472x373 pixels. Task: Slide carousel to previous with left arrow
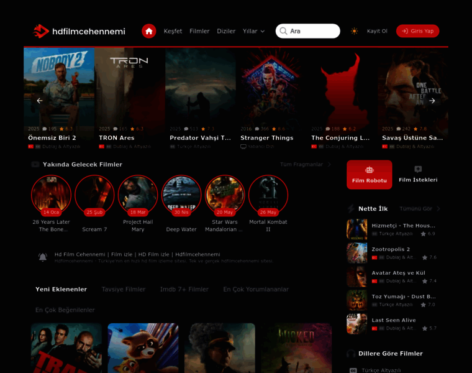tap(39, 101)
